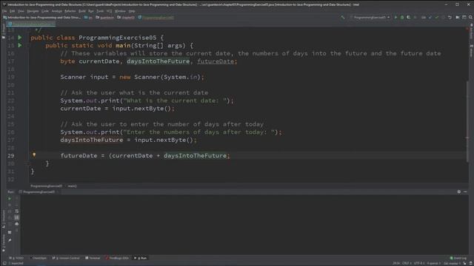
Task: Print the Run console output
Action: (16, 224)
